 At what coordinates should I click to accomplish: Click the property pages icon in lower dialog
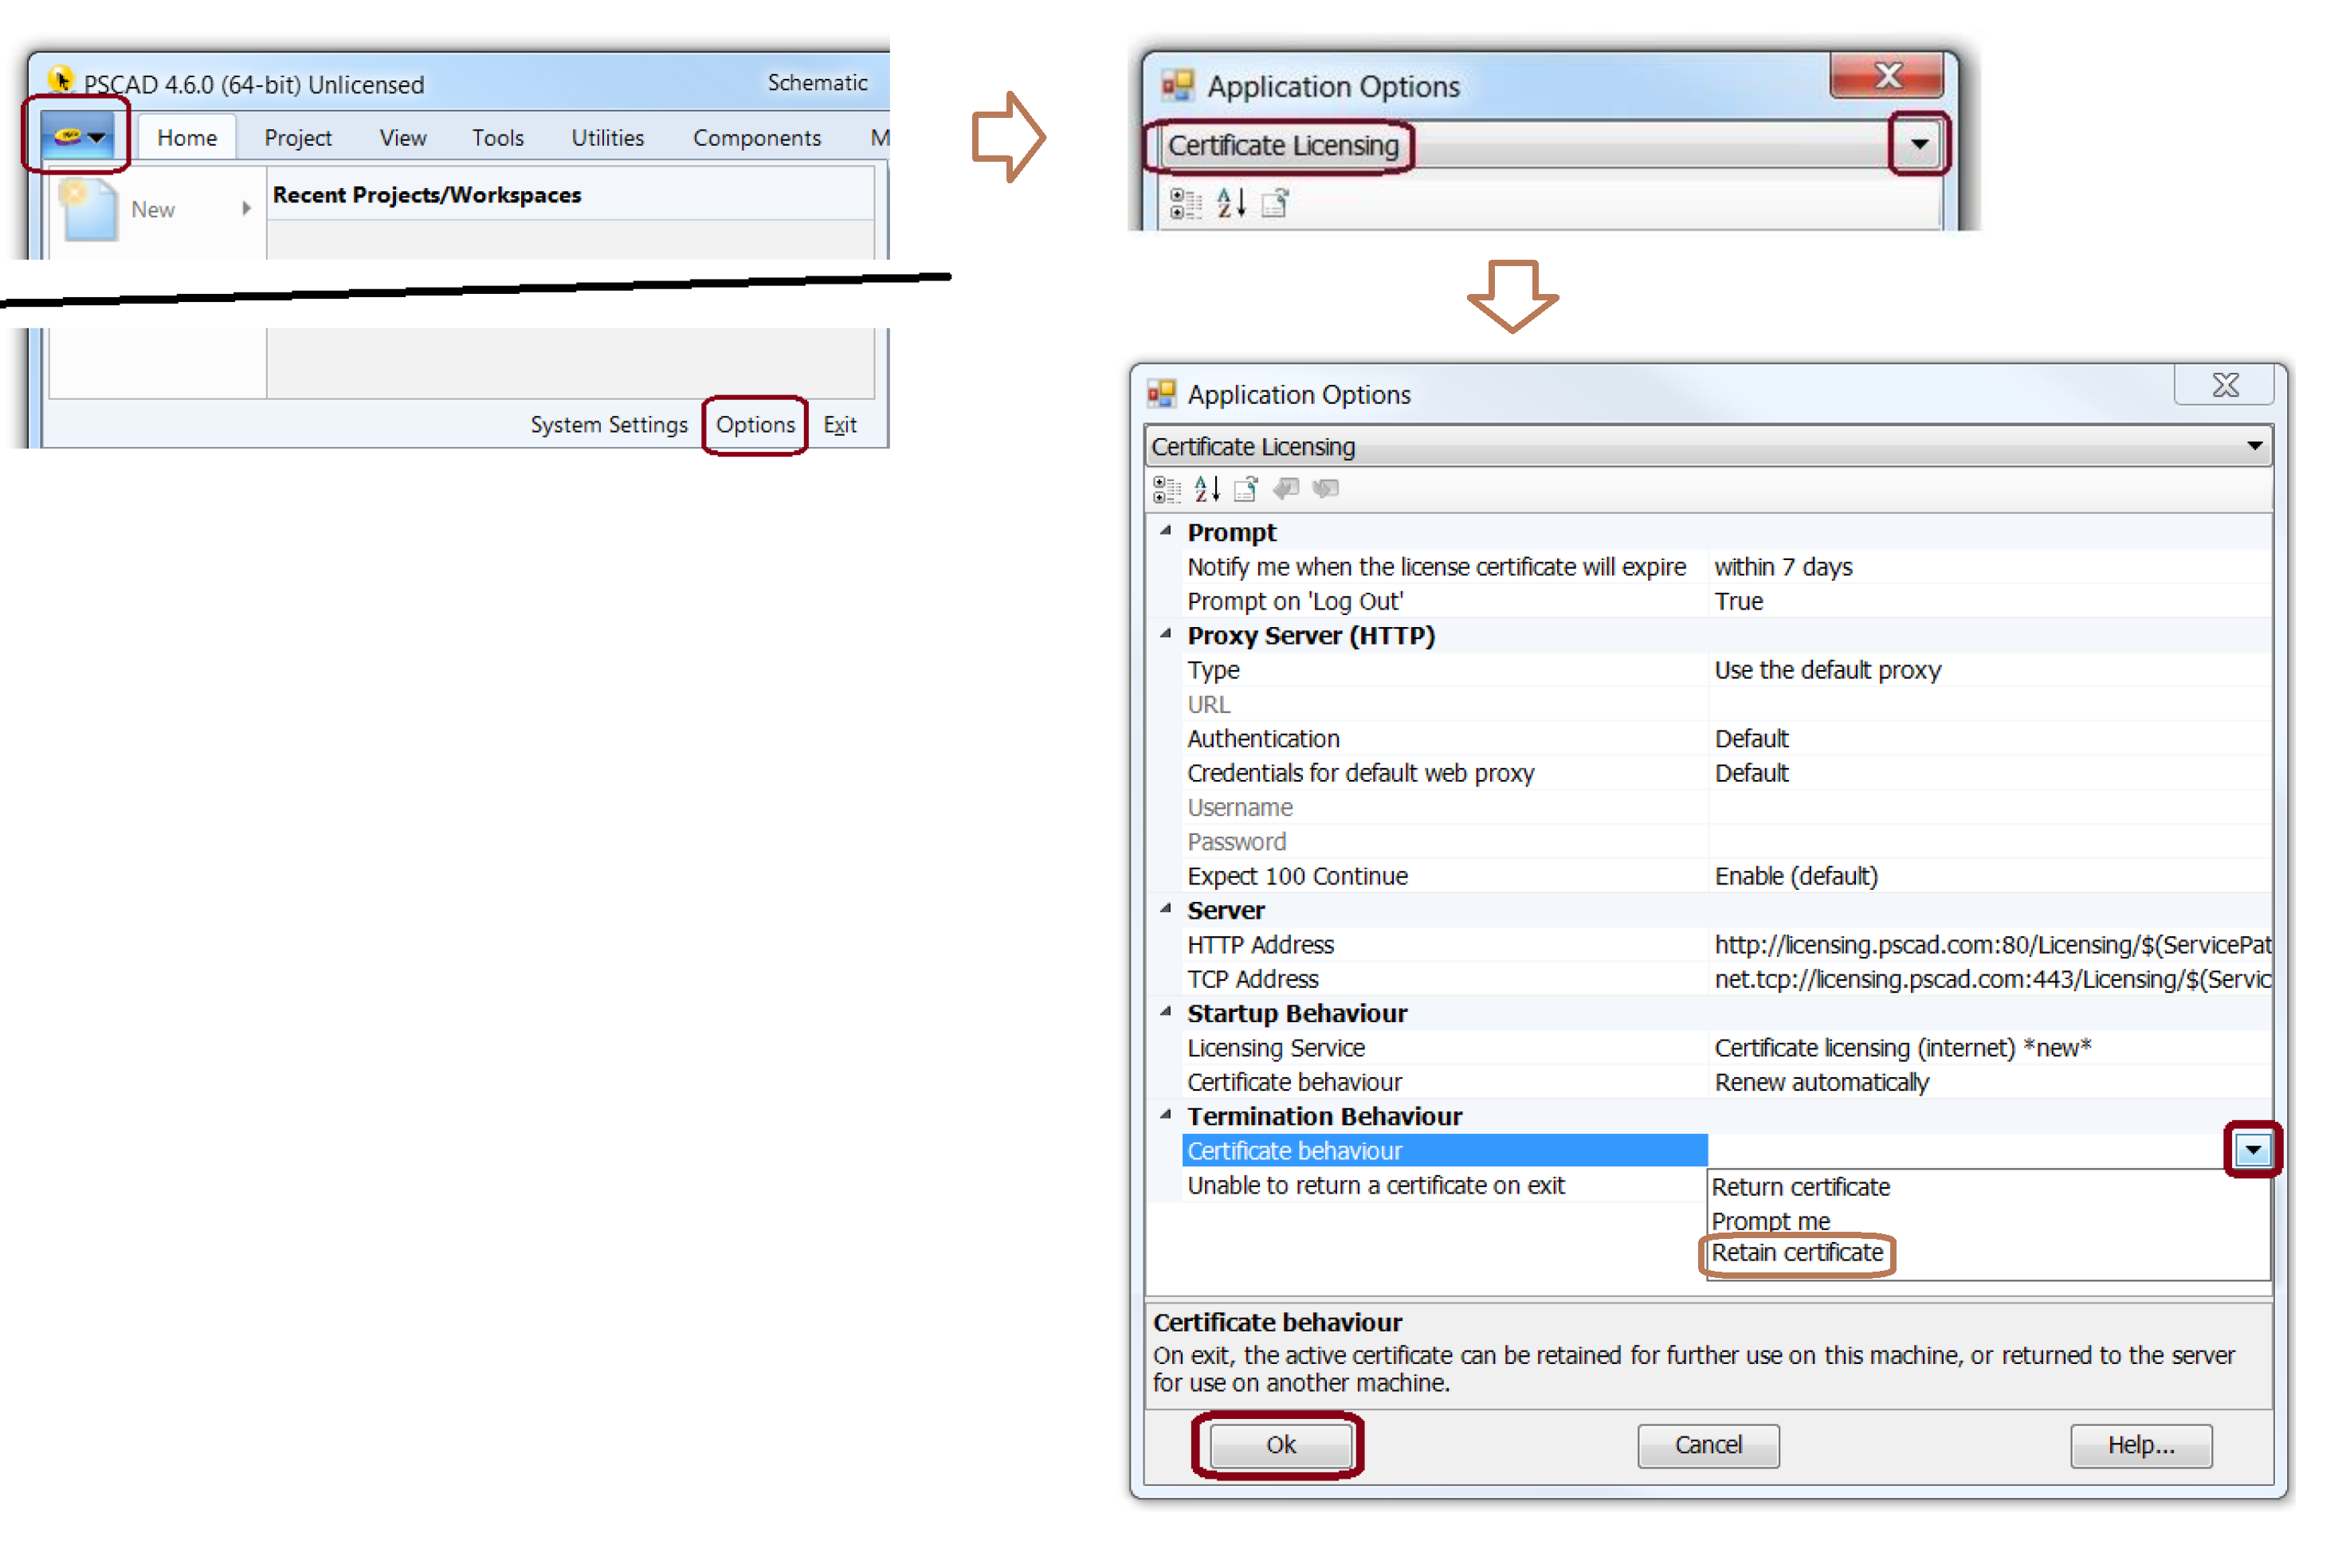[x=1246, y=488]
